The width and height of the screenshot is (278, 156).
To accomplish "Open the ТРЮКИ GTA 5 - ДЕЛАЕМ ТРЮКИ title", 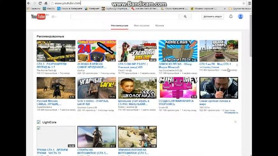I will pos(52,151).
